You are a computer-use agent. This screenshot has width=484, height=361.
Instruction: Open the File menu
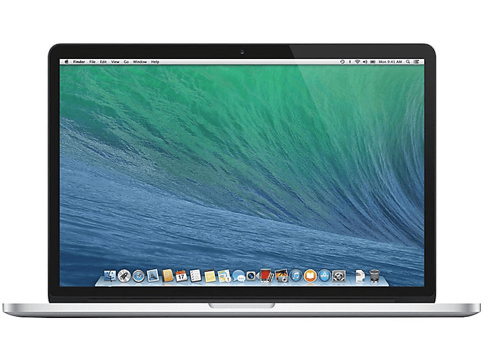[92, 61]
